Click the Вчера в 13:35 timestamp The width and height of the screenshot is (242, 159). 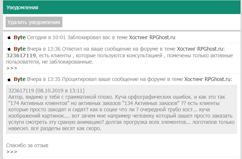[x=44, y=79]
